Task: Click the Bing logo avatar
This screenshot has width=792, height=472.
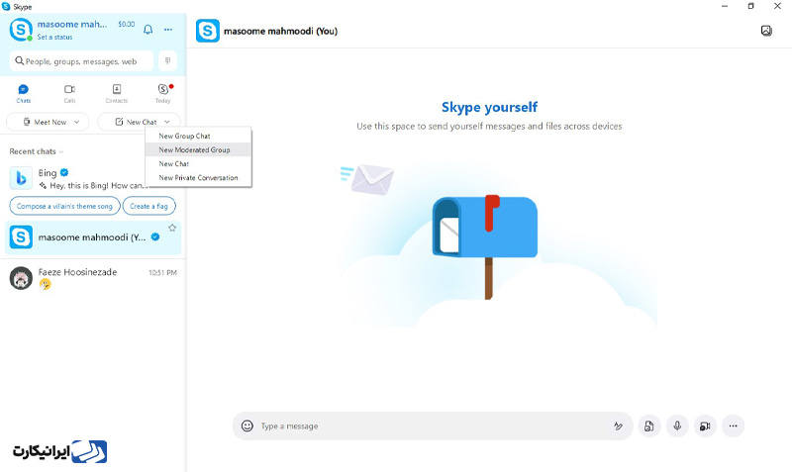Action: [x=21, y=178]
